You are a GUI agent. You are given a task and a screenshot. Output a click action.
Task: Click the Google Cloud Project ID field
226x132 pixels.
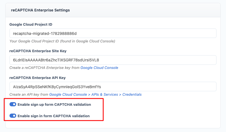(x=113, y=33)
